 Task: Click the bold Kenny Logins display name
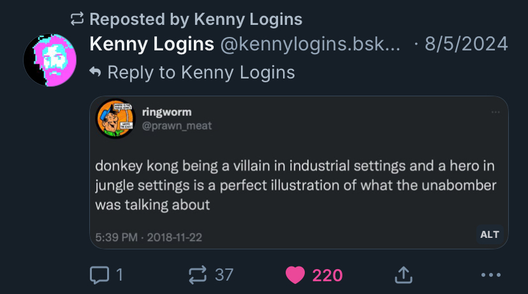pos(152,44)
